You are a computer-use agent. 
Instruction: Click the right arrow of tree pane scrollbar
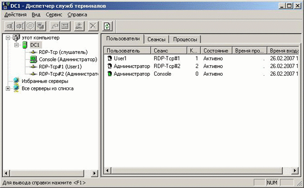[x=95, y=173]
